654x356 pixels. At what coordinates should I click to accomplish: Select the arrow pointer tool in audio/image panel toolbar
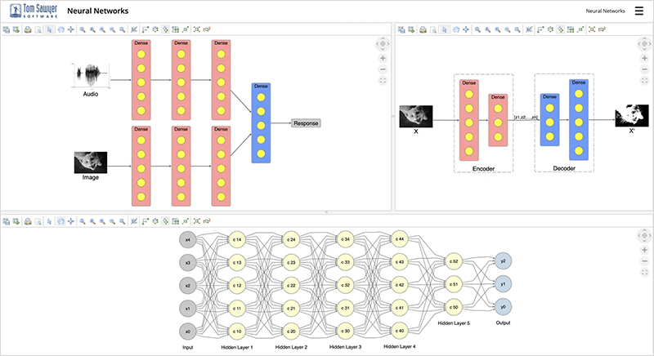click(x=50, y=29)
